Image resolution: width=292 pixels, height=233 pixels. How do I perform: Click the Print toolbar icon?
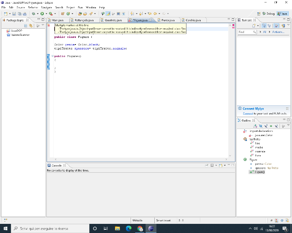click(x=25, y=14)
